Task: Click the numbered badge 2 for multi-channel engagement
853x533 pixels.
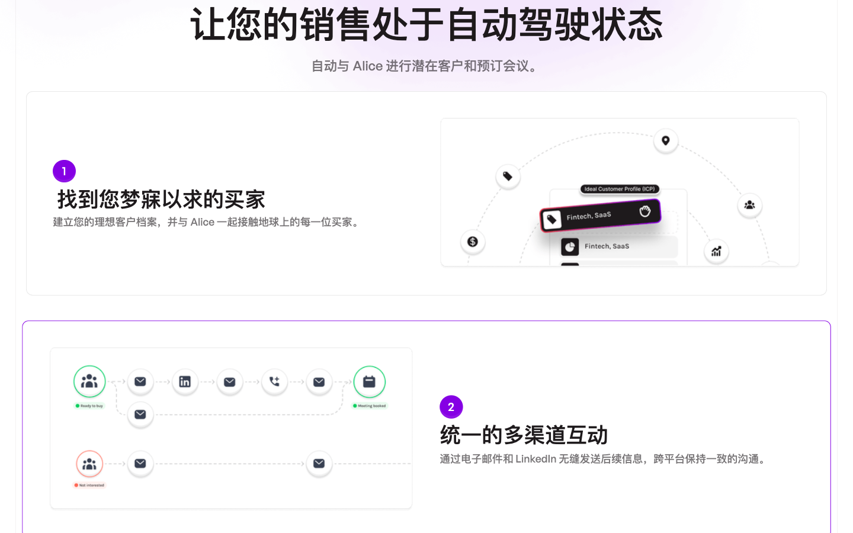Action: click(x=451, y=407)
